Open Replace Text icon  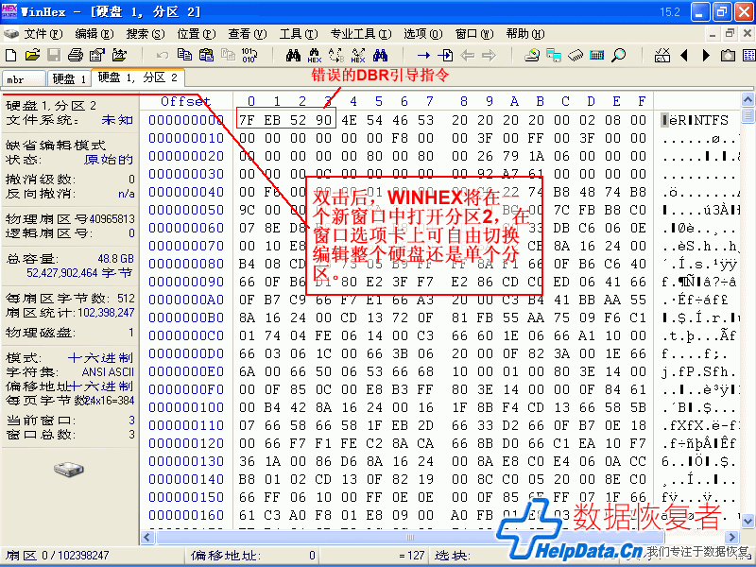336,55
